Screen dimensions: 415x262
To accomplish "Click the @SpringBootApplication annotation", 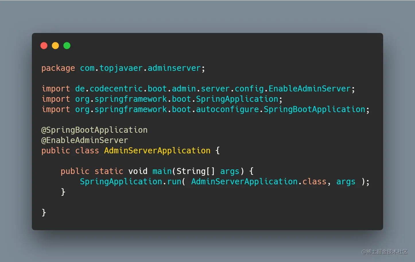I will click(x=94, y=130).
